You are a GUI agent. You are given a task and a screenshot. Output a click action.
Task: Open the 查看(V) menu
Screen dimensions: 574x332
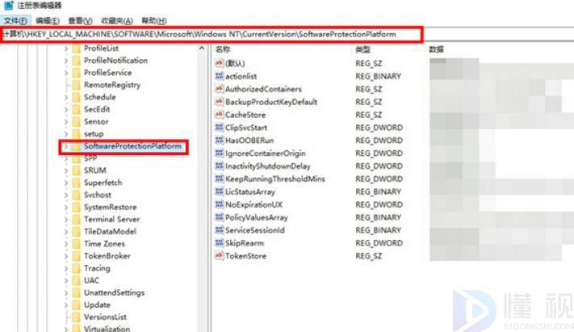pos(80,20)
